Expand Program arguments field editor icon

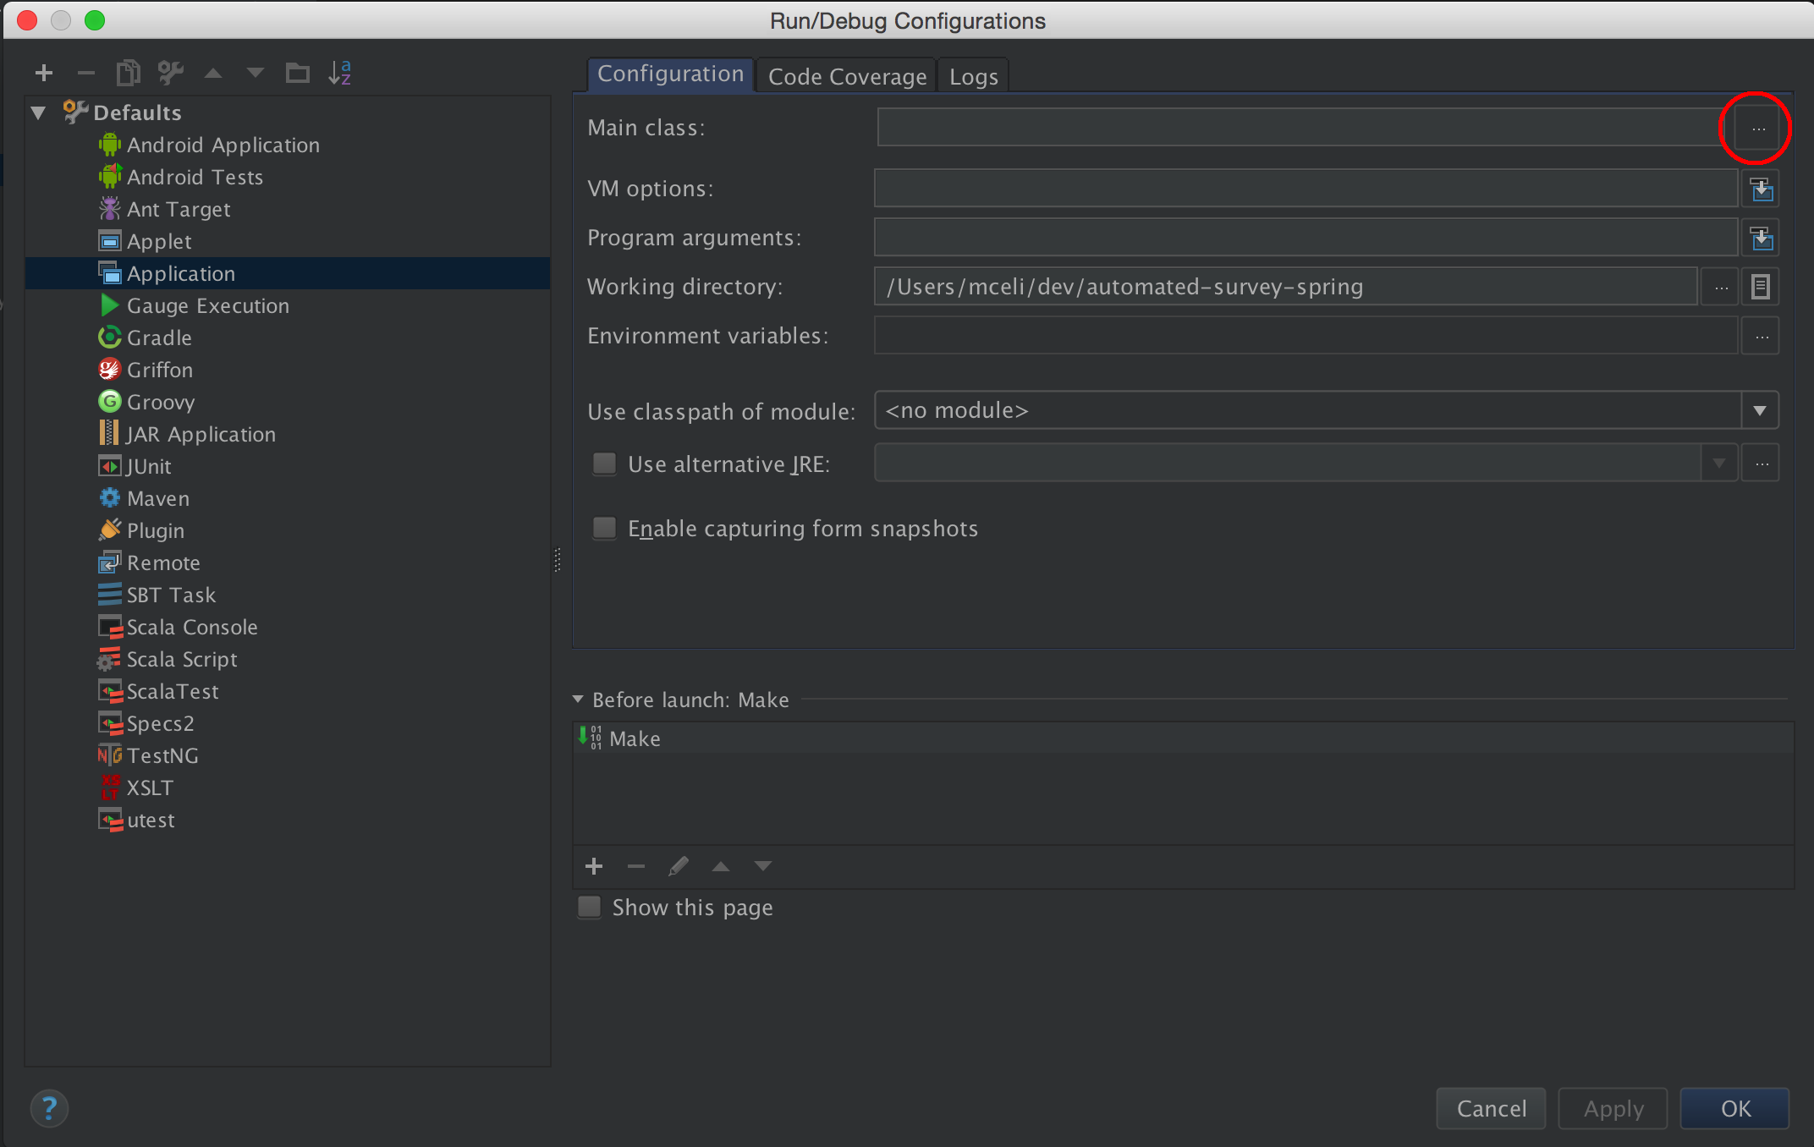(x=1761, y=238)
